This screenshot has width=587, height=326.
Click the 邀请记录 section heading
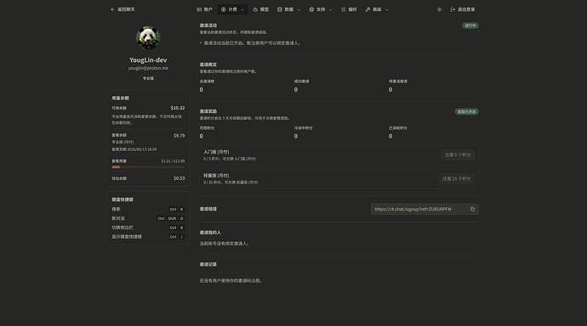(x=208, y=264)
